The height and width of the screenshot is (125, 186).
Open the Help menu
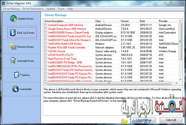coord(70,9)
